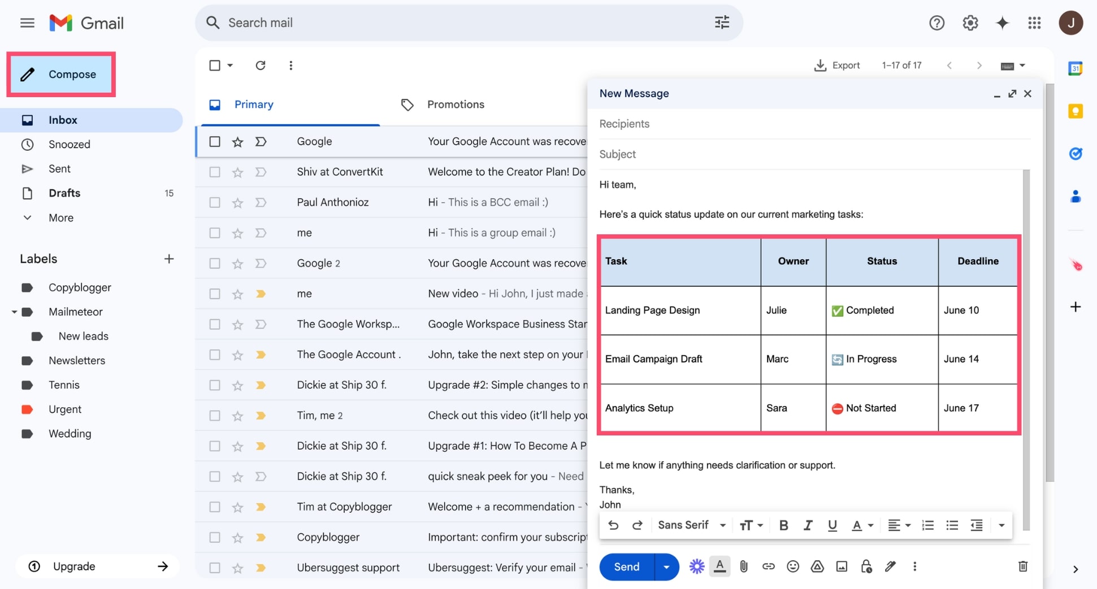Click the Upgrade link in the sidebar

click(97, 566)
